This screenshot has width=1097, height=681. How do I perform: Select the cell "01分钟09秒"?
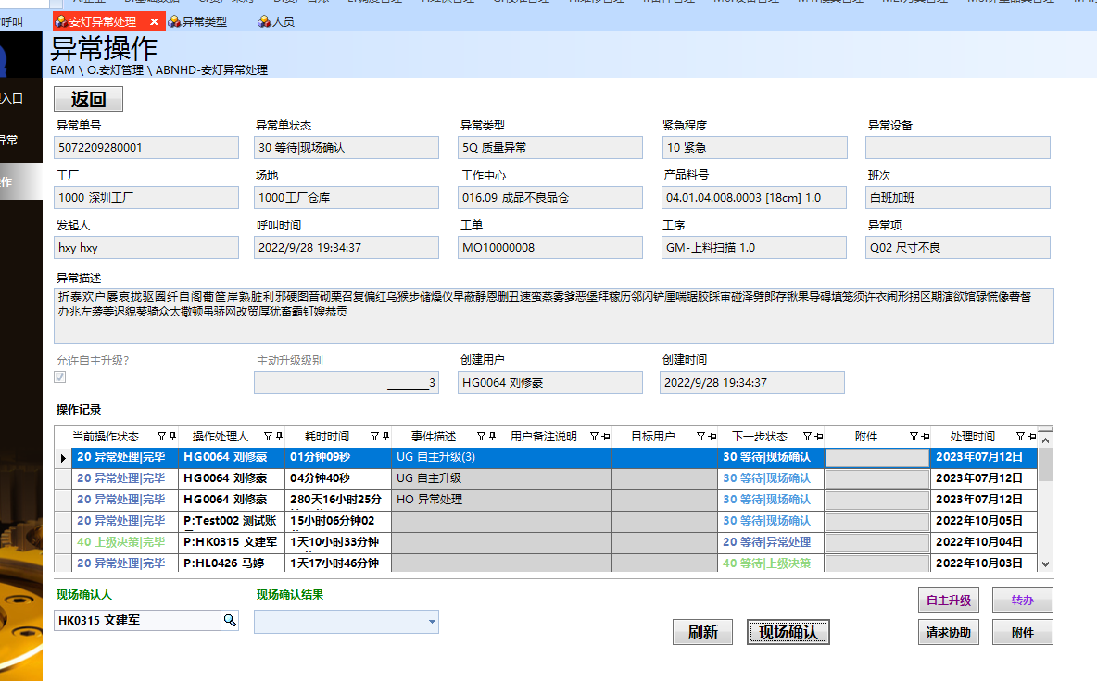[x=338, y=457]
